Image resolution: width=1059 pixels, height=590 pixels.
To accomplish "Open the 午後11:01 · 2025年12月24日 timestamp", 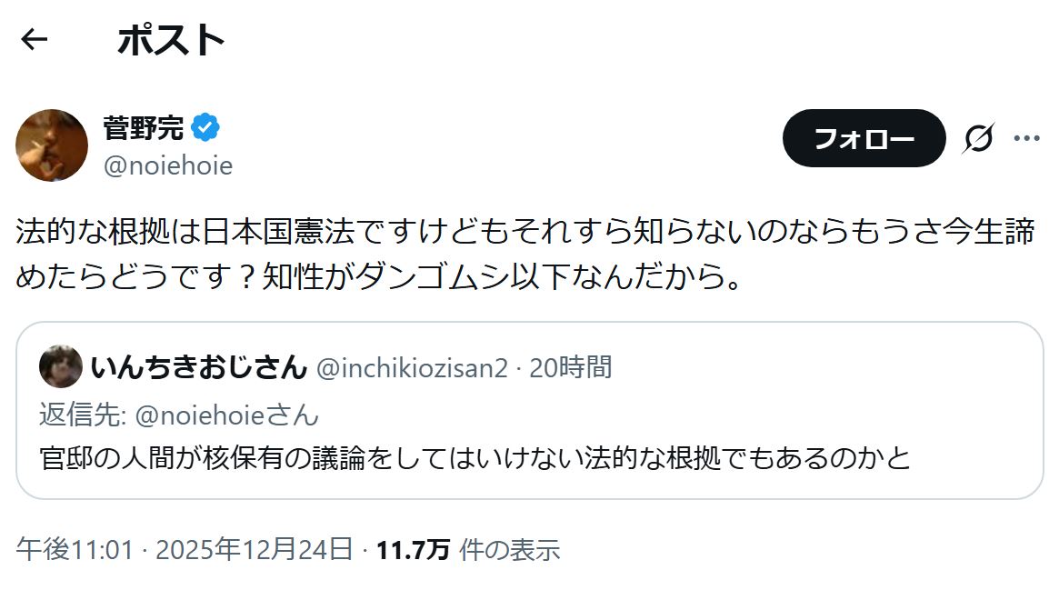I will pos(185,549).
